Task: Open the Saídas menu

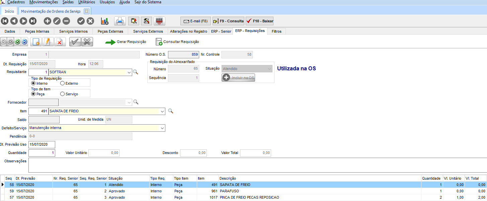Action: 68,2
